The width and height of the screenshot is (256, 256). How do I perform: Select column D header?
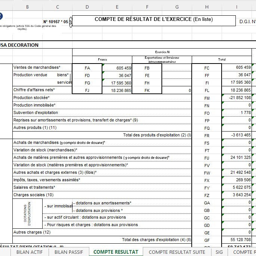click(x=87, y=7)
